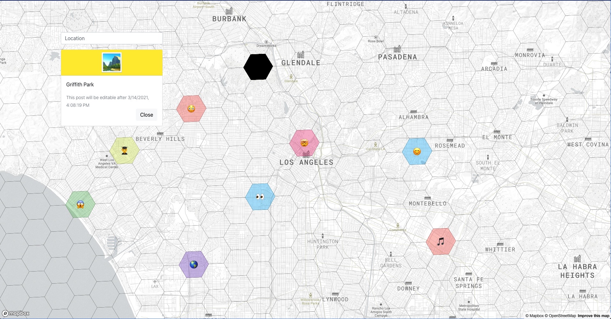Image resolution: width=611 pixels, height=319 pixels.
Task: Click the MONTEBELLO label
Action: (428, 204)
